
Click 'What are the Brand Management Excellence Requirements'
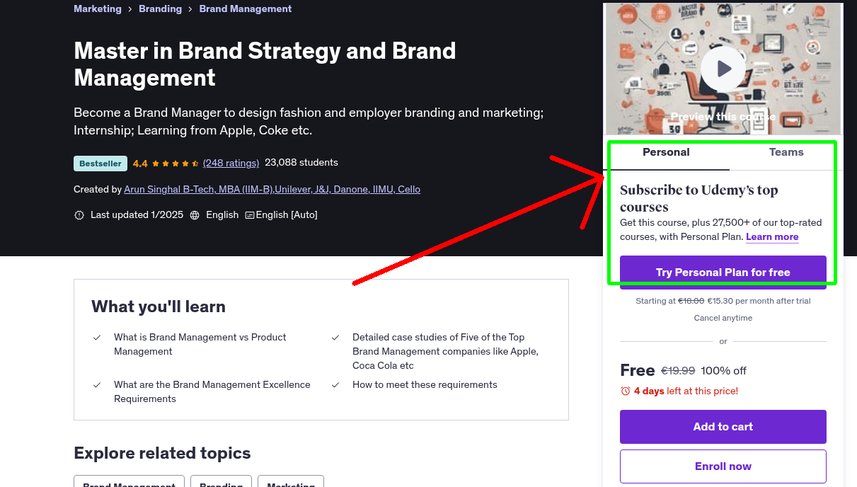pyautogui.click(x=212, y=391)
